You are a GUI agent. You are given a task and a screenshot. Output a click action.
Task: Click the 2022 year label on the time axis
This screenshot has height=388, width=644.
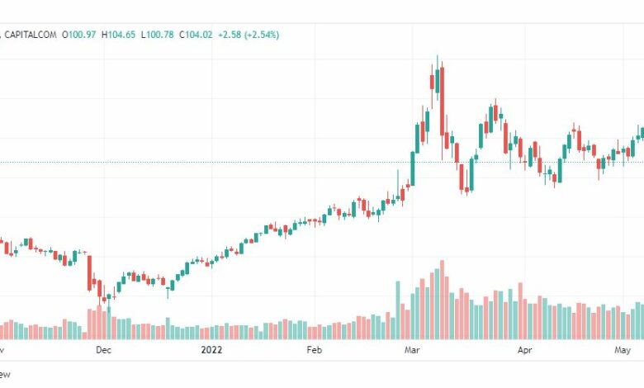point(211,350)
